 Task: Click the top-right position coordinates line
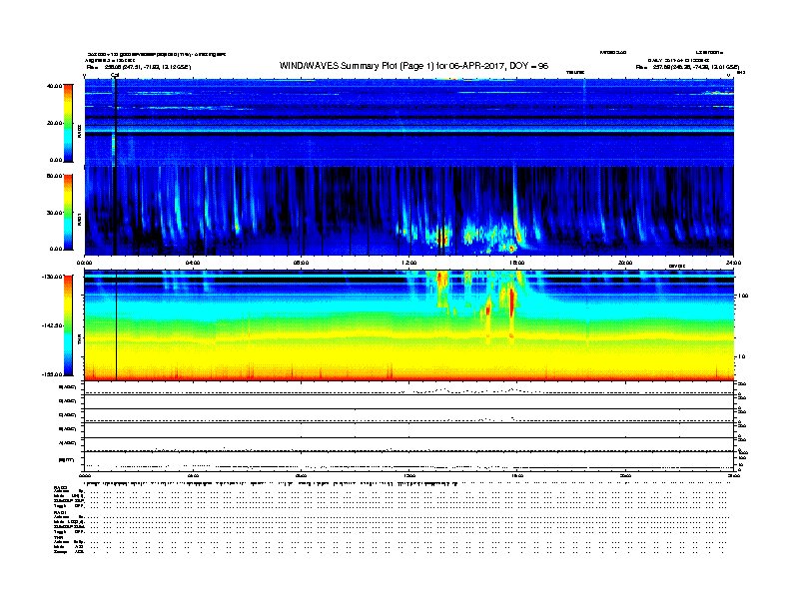pos(687,67)
